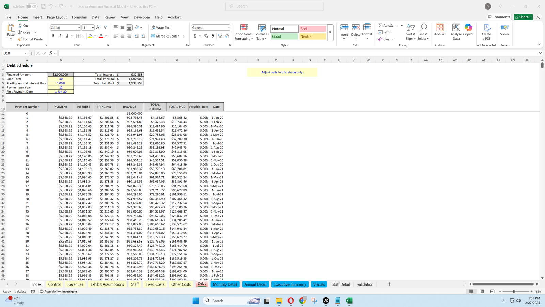This screenshot has width=545, height=307.
Task: Toggle the AutoSave switch
Action: click(x=31, y=6)
